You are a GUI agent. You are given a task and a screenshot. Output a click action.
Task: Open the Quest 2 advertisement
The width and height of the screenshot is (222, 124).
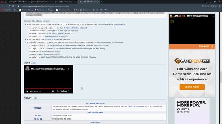pos(192,111)
